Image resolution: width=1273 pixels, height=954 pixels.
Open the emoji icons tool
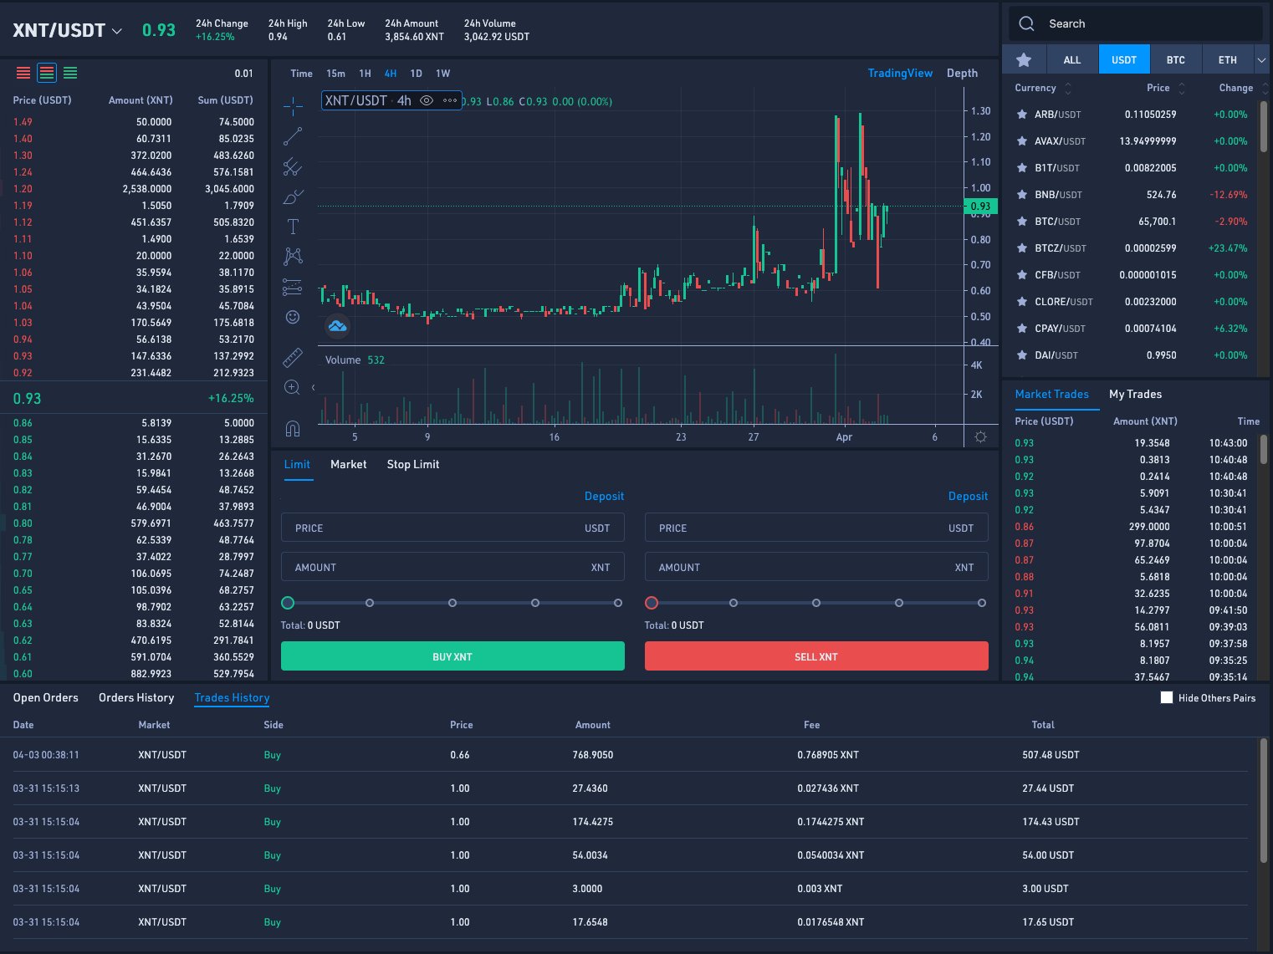coord(293,317)
